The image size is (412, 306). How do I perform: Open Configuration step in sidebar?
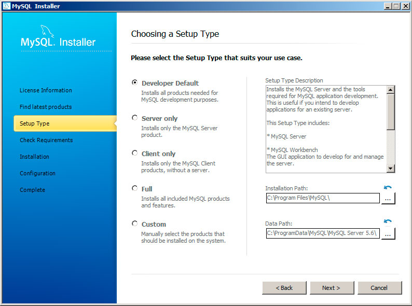pos(37,173)
